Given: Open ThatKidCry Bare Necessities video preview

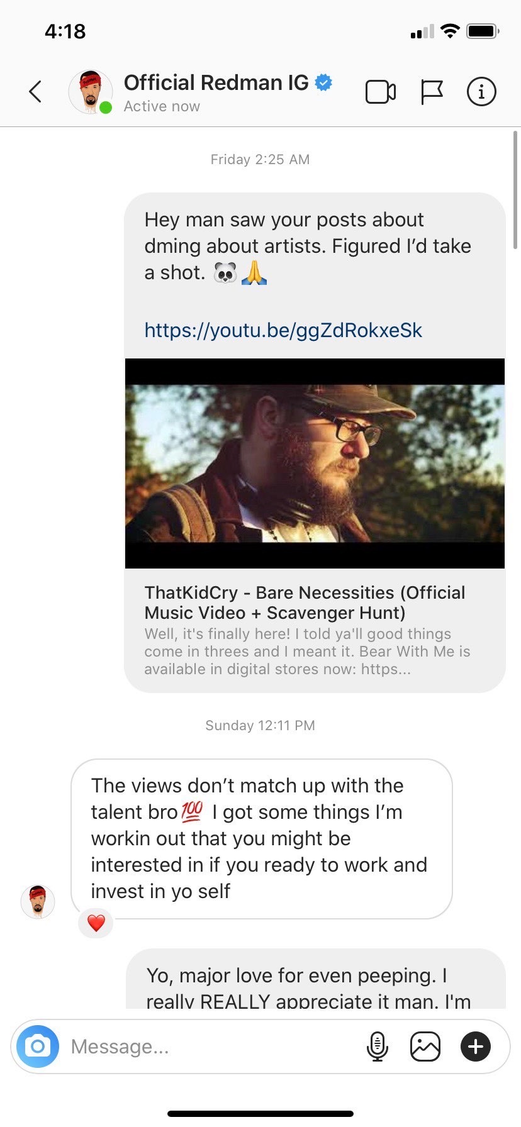Looking at the screenshot, I should point(315,464).
